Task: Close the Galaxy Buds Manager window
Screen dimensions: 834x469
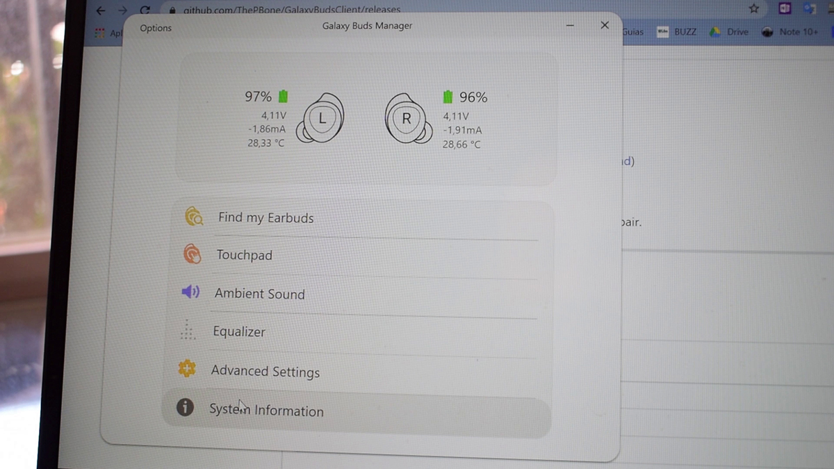Action: (x=605, y=25)
